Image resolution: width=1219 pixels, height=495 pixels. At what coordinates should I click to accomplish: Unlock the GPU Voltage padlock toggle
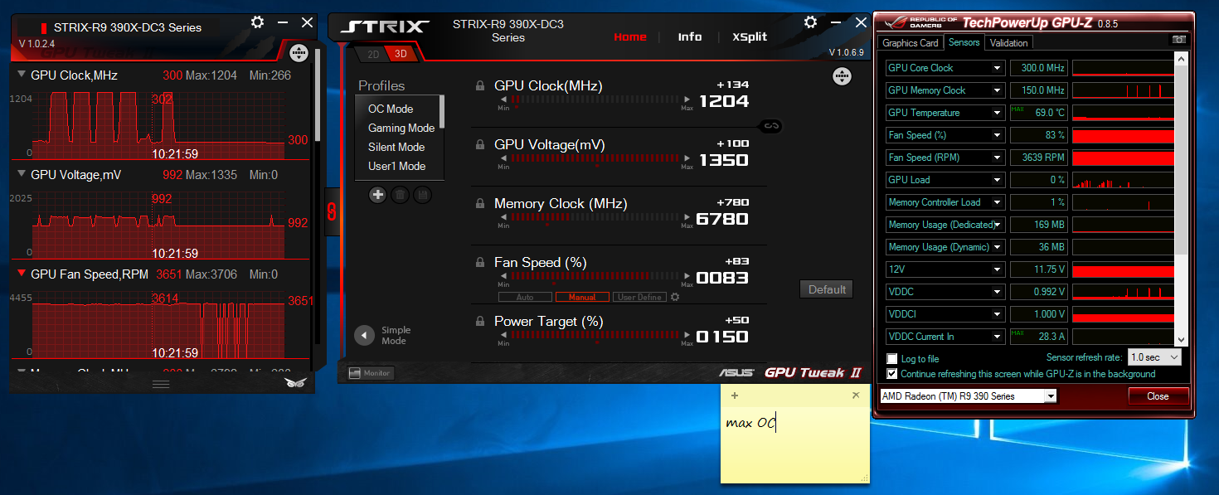pos(479,144)
